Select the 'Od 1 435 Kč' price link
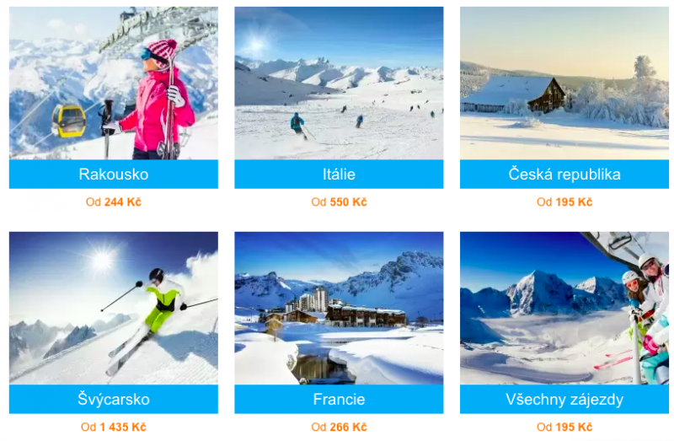674x441 pixels. click(x=114, y=427)
